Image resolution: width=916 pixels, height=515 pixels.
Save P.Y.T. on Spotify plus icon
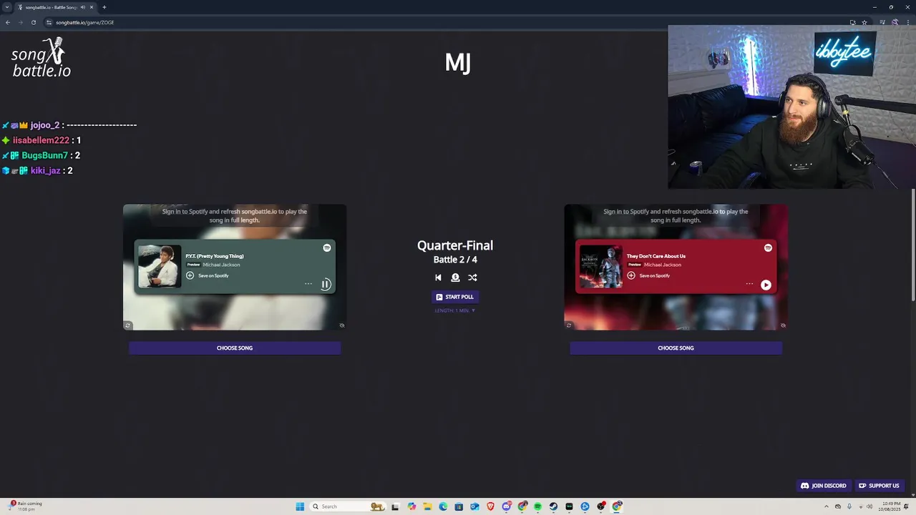pos(190,275)
